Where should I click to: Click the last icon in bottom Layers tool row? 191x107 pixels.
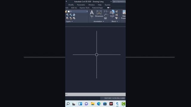74,18
